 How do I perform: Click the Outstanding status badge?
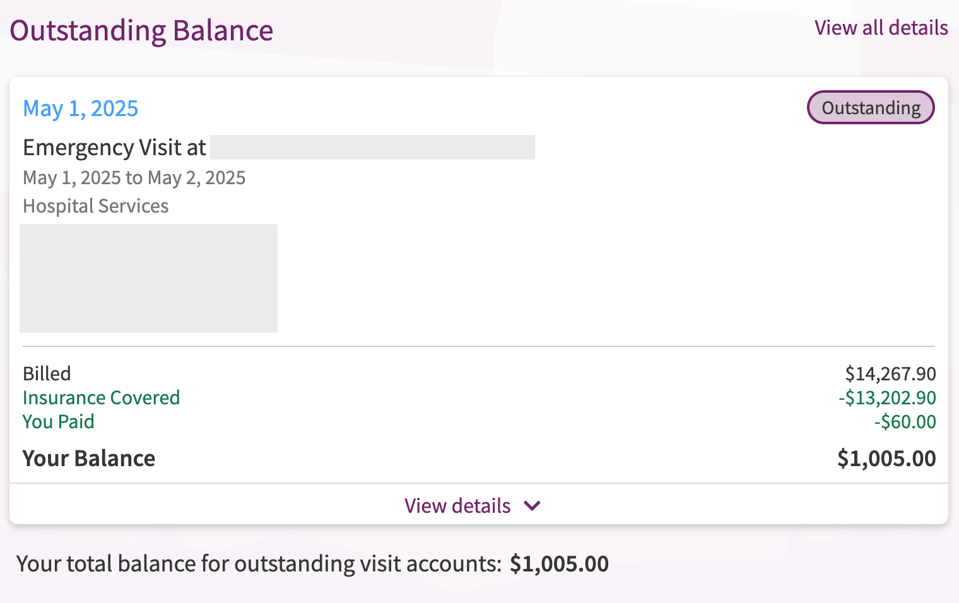tap(871, 108)
